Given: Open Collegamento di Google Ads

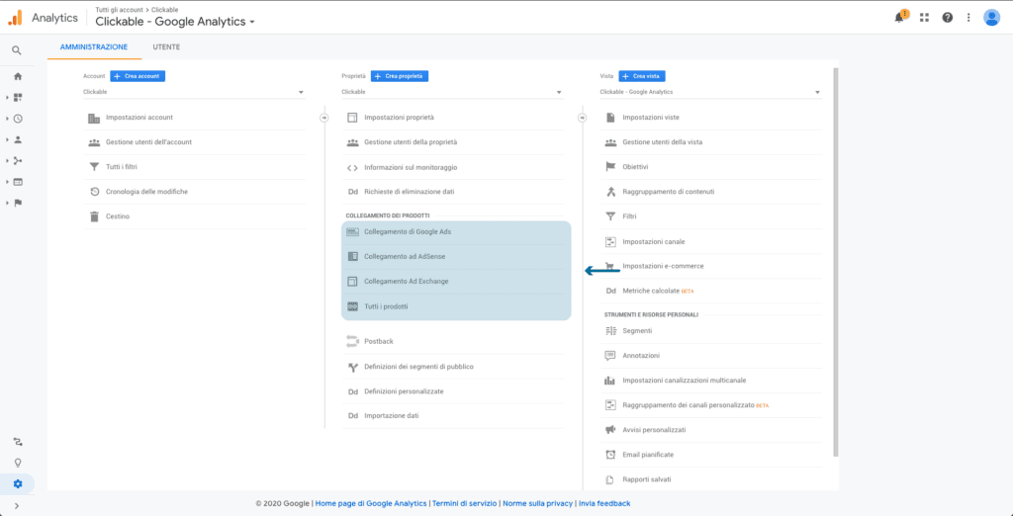Looking at the screenshot, I should (408, 231).
